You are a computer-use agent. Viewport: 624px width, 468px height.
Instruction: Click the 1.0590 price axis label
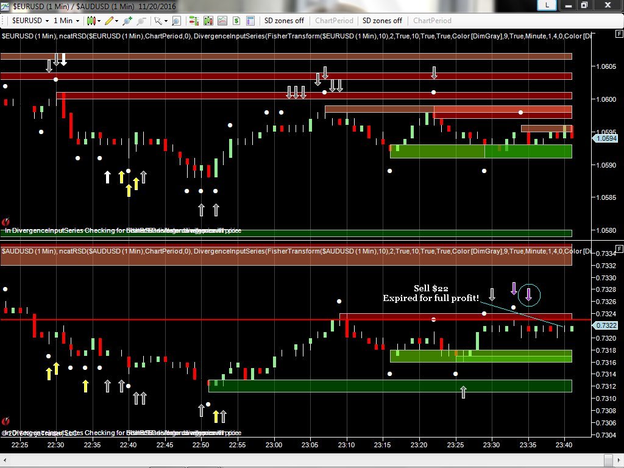pyautogui.click(x=606, y=165)
